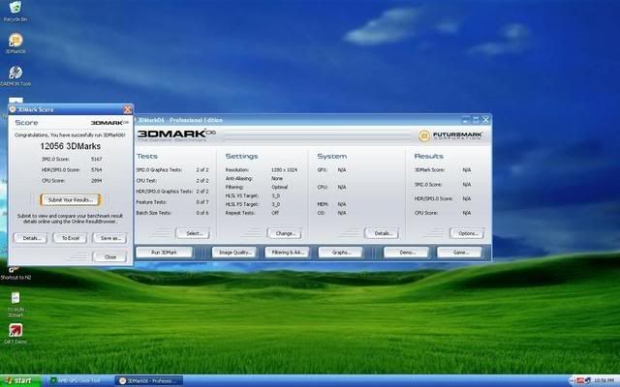Image resolution: width=620 pixels, height=387 pixels.
Task: Click the Repeat Tests value Off
Action: click(275, 213)
